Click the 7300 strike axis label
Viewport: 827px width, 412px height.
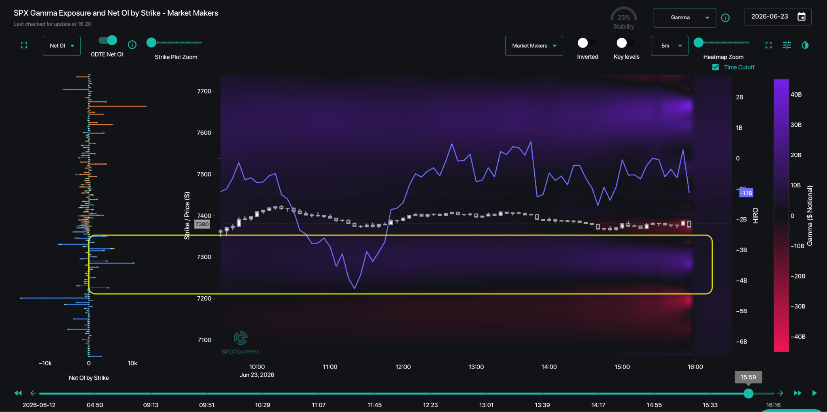click(204, 257)
